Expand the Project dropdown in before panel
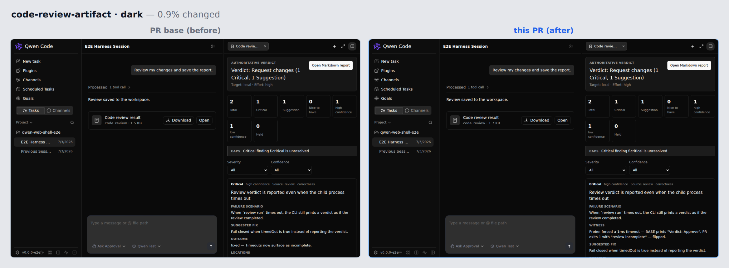Image resolution: width=729 pixels, height=268 pixels. click(24, 122)
